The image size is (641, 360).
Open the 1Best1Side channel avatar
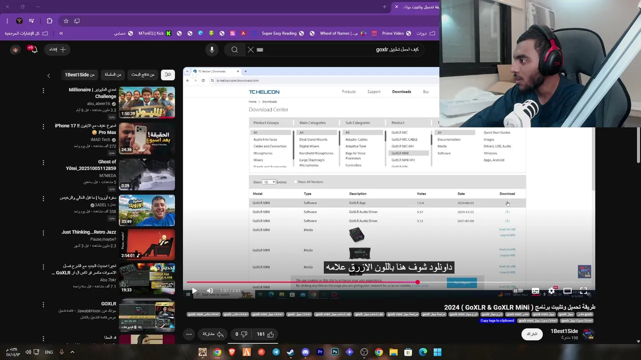(588, 334)
